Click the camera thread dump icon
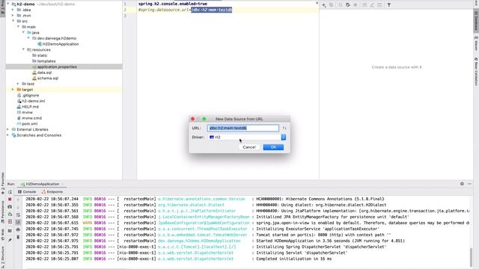This screenshot has width=479, height=269. (x=10, y=207)
